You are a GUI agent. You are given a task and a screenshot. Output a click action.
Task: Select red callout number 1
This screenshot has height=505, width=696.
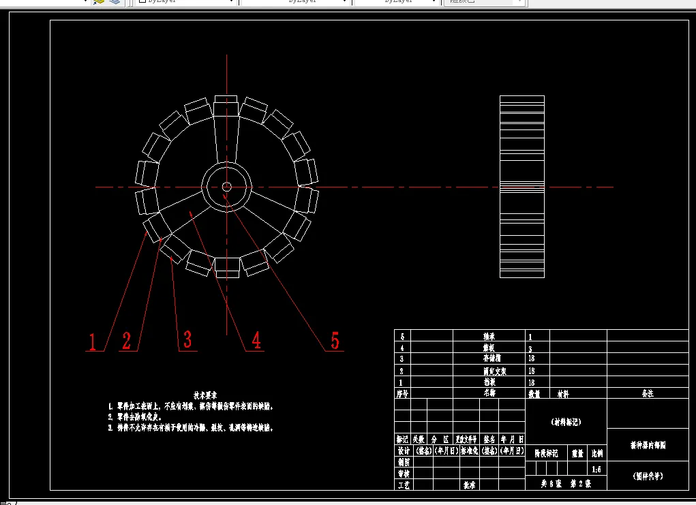92,341
